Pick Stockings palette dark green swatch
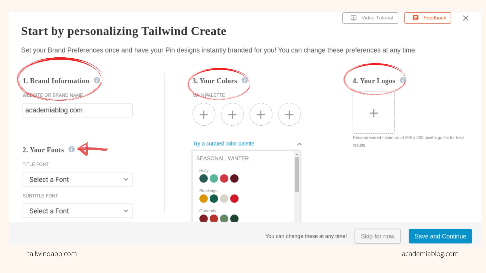 coord(214,199)
